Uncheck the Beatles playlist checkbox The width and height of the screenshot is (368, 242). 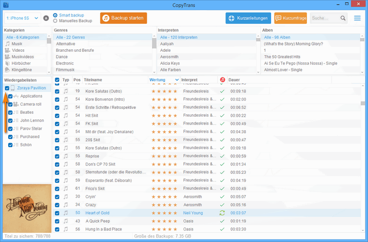tap(10, 113)
